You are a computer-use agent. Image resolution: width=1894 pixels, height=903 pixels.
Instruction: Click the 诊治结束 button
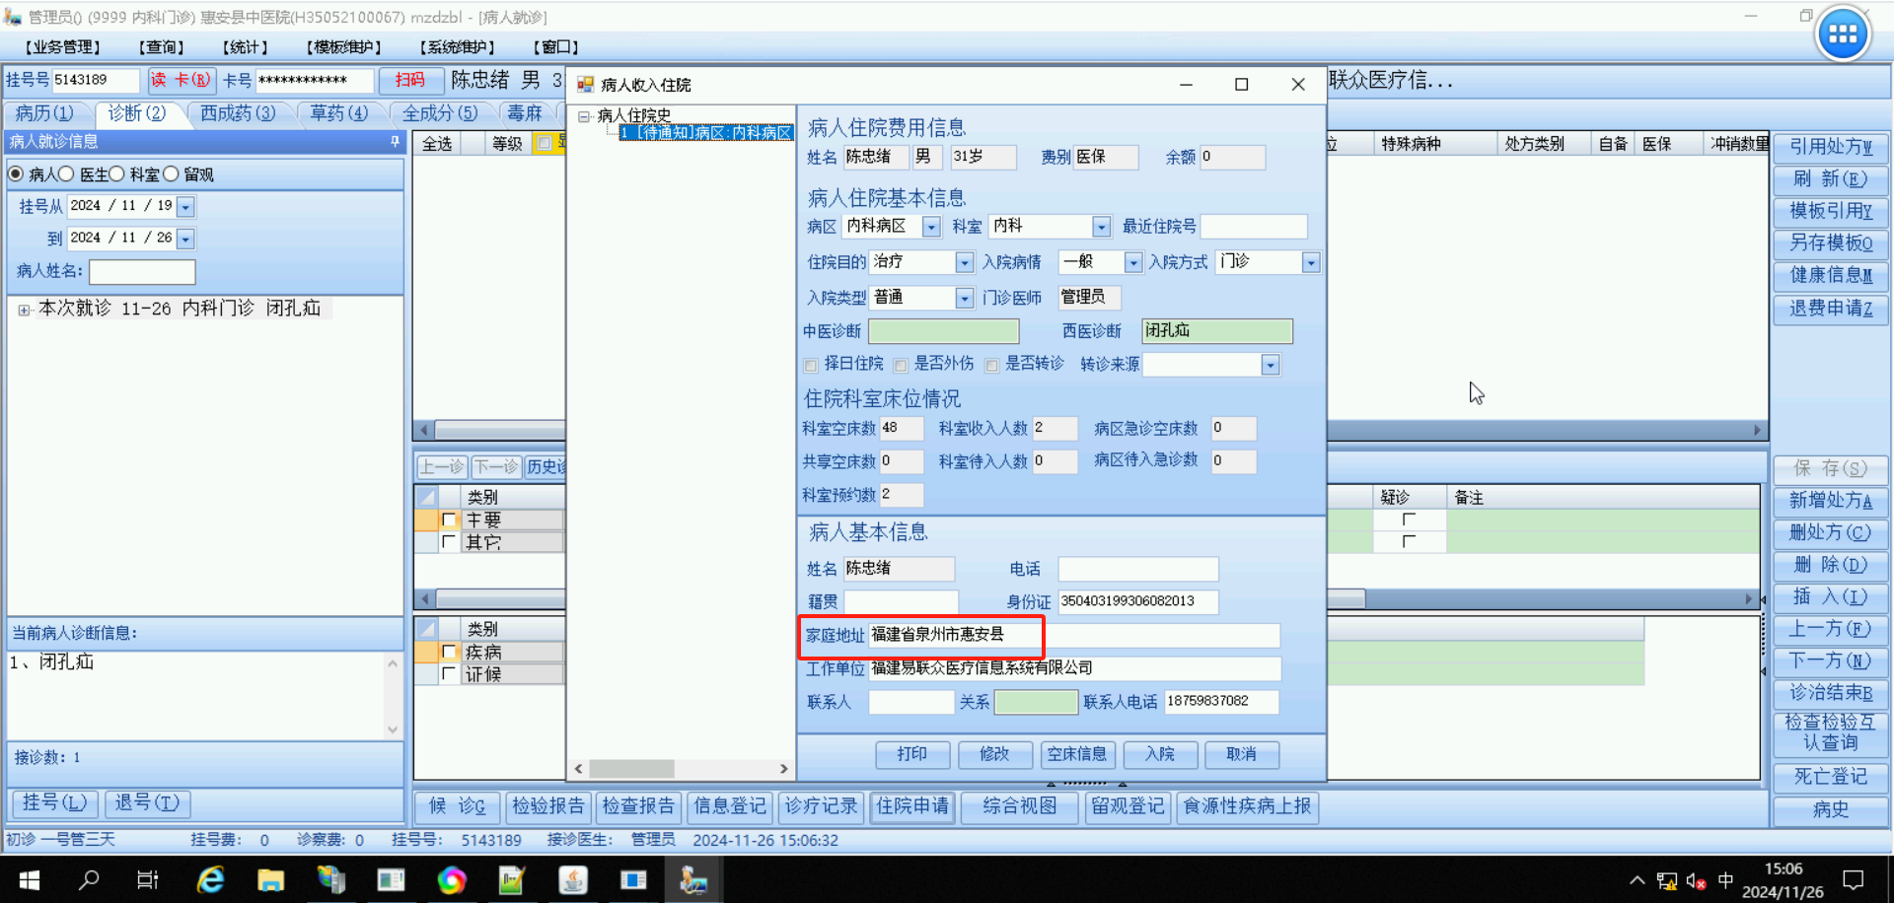[x=1831, y=693]
